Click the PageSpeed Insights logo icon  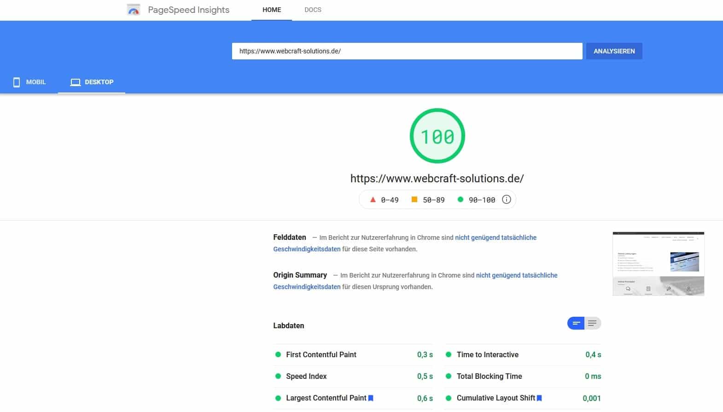(x=134, y=10)
